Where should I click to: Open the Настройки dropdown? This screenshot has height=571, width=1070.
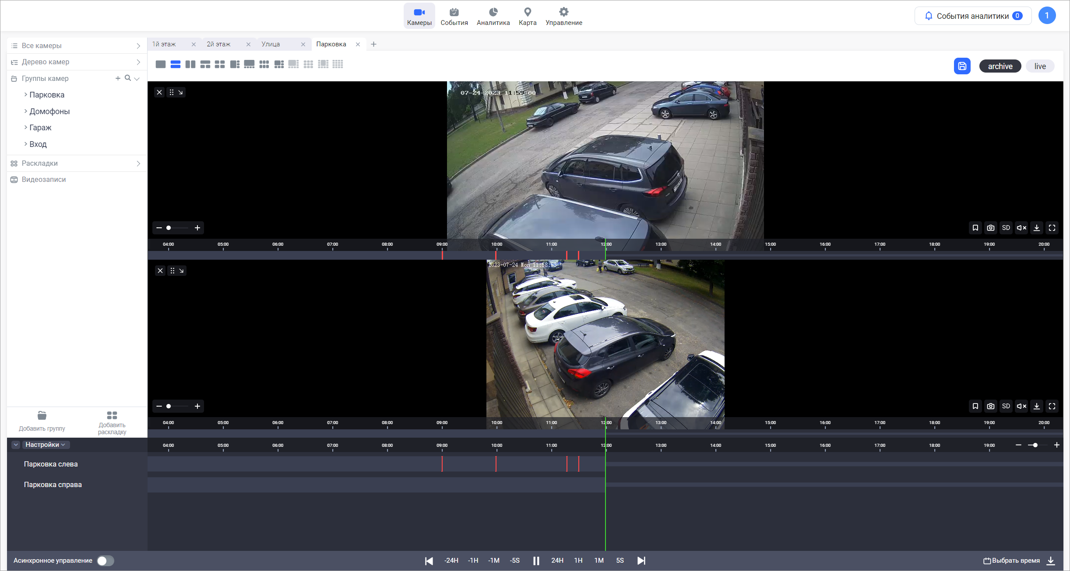tap(46, 445)
